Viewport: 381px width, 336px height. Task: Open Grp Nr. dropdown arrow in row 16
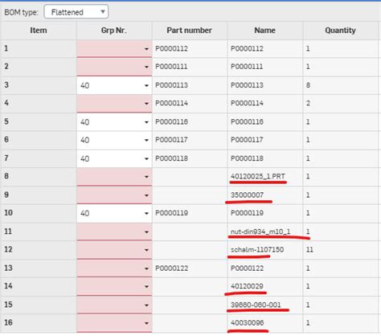pos(146,323)
